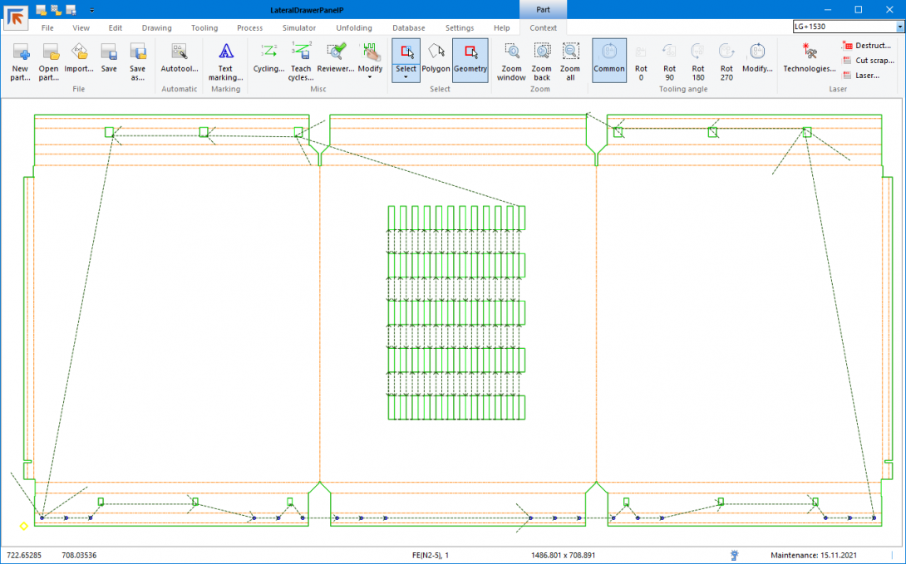Select the Text marking tool
This screenshot has height=564, width=906.
(225, 61)
